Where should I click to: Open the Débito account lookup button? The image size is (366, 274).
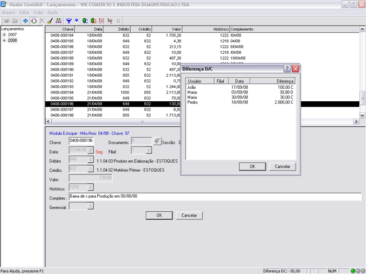click(x=90, y=160)
